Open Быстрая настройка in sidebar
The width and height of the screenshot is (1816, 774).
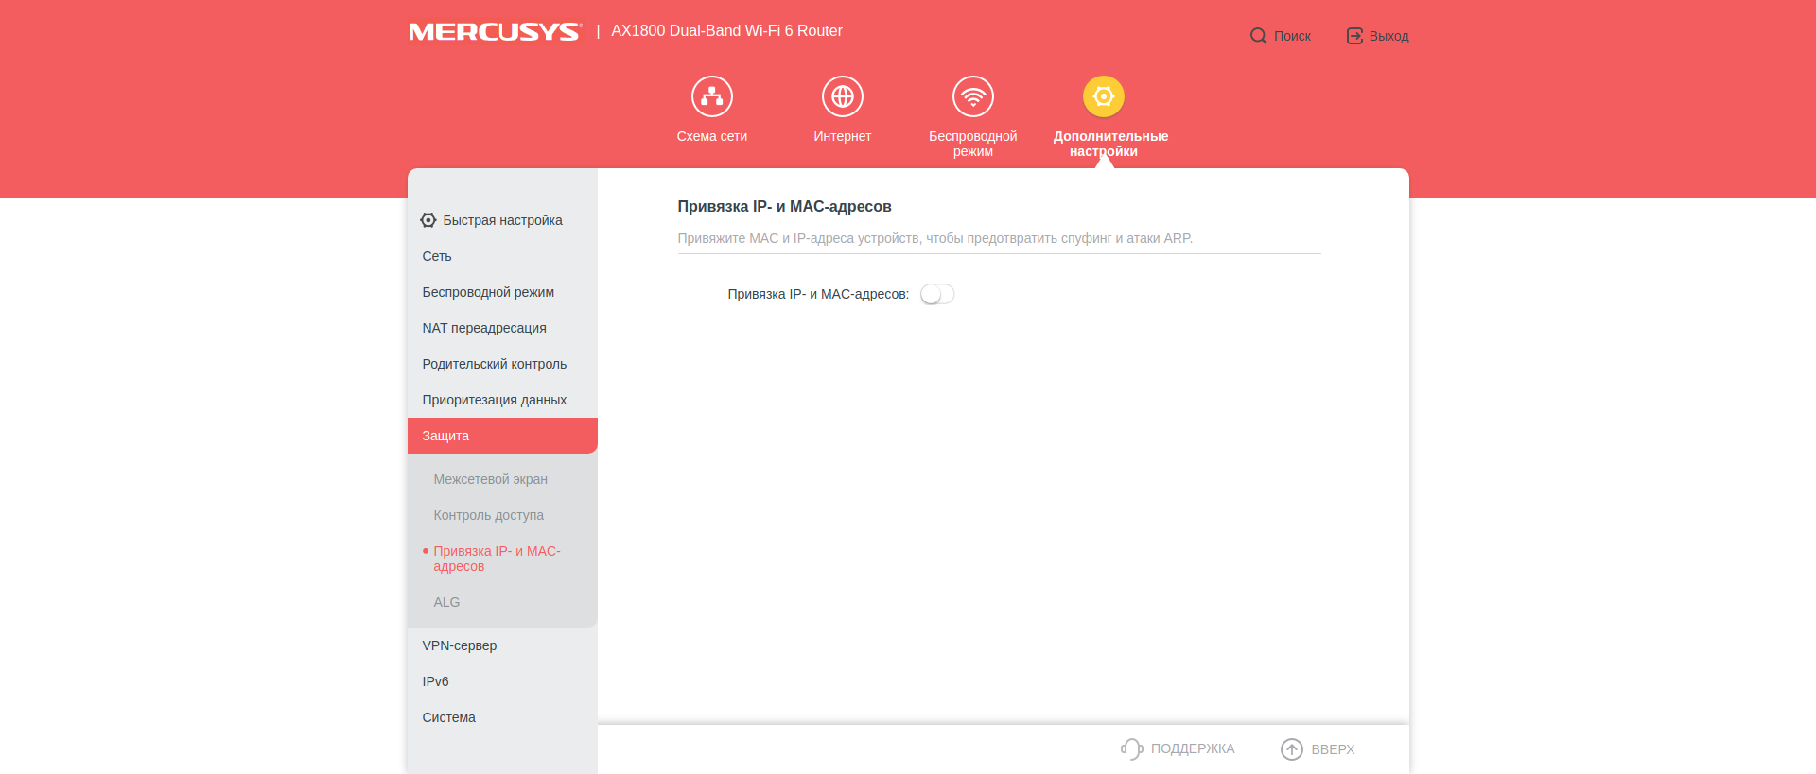[501, 220]
